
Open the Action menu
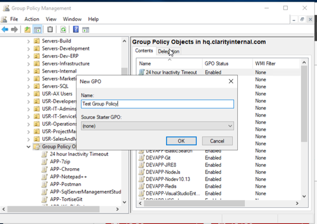point(31,19)
